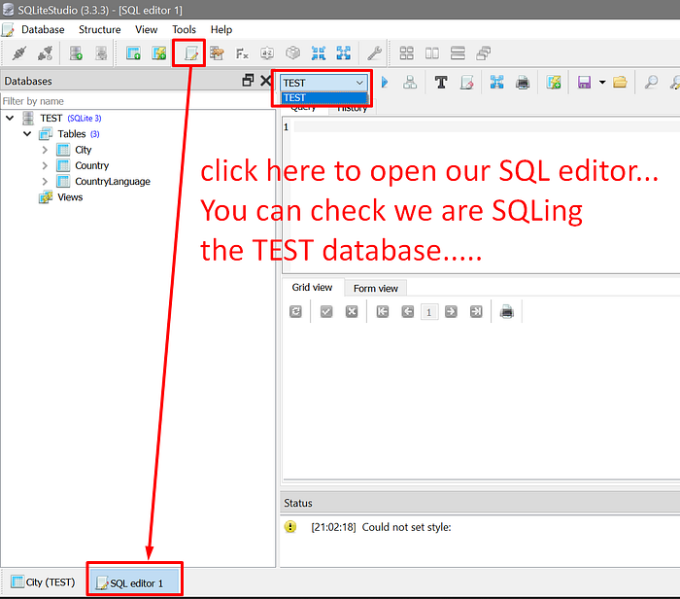
Task: Open the Database menu
Action: click(43, 29)
